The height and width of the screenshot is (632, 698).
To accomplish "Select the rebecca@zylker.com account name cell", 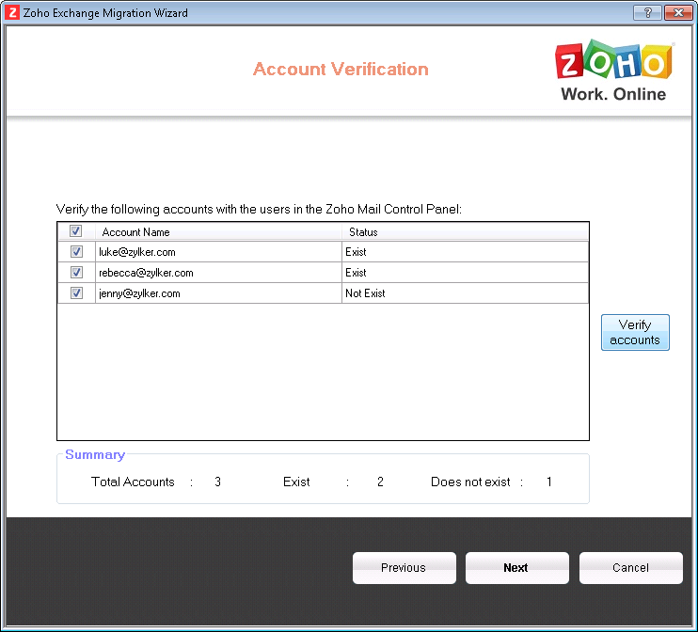I will (146, 273).
